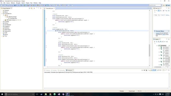Switch to the Declaration tab
171x96 pixels.
pyautogui.click(x=61, y=70)
